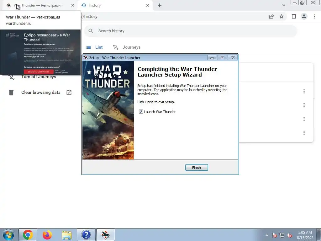Screen dimensions: 321x241
Task: Open the first history entry's three-dot menu
Action: tap(304, 91)
